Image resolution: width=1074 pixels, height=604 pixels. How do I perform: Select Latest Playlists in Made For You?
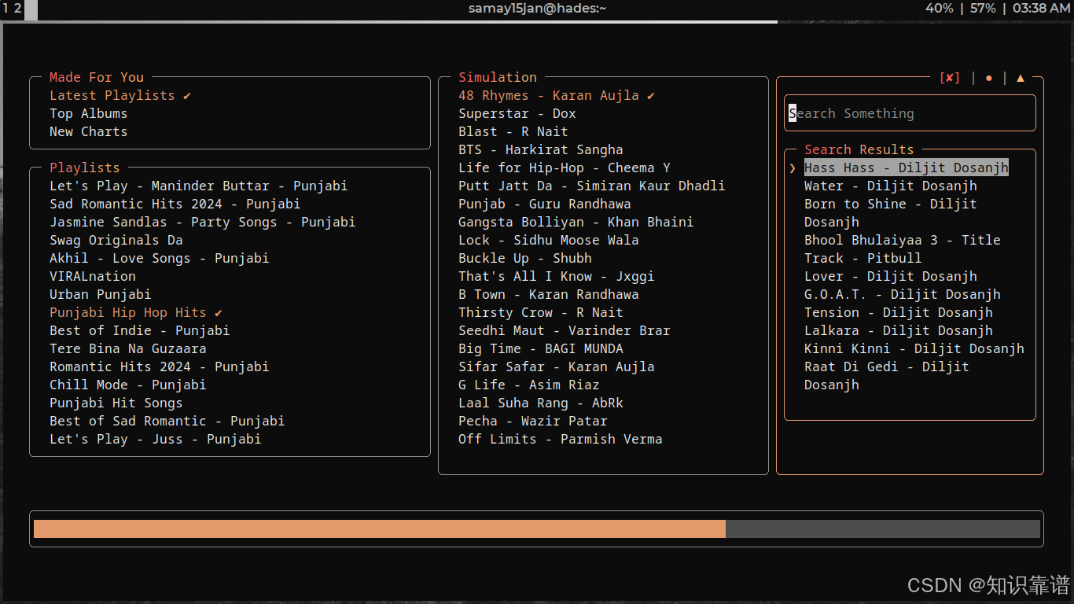click(x=120, y=95)
